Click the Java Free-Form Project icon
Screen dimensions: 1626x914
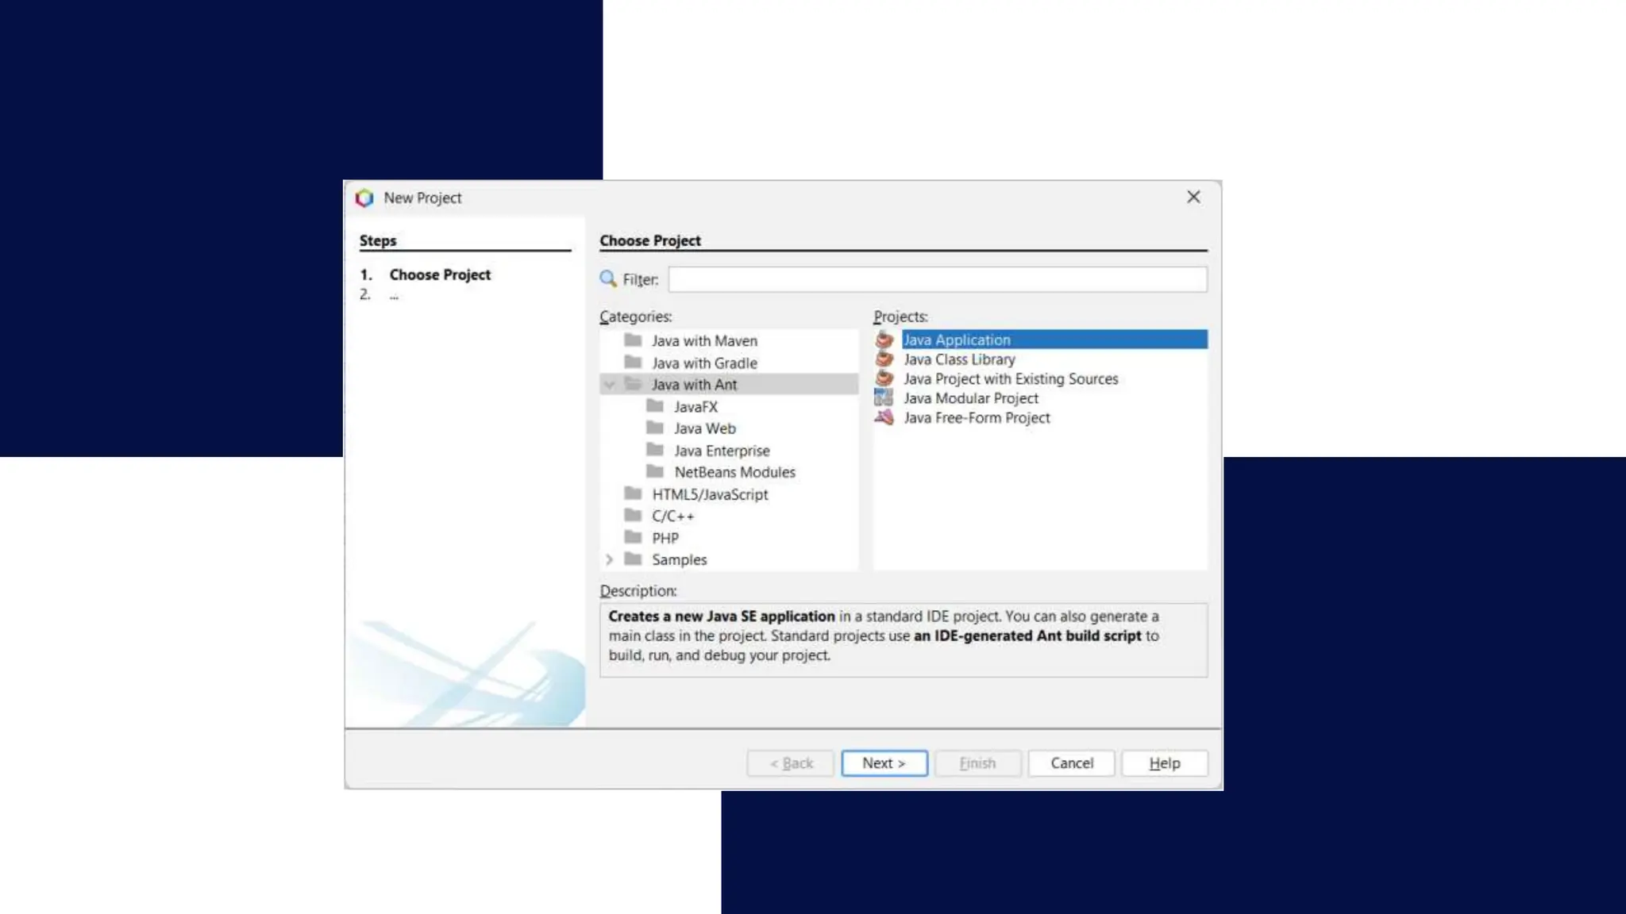pos(884,417)
